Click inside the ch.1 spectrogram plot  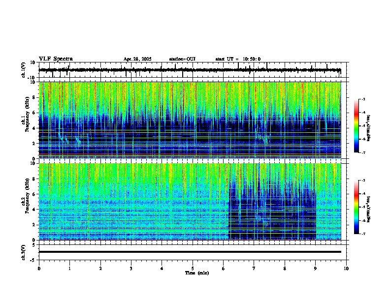point(190,120)
